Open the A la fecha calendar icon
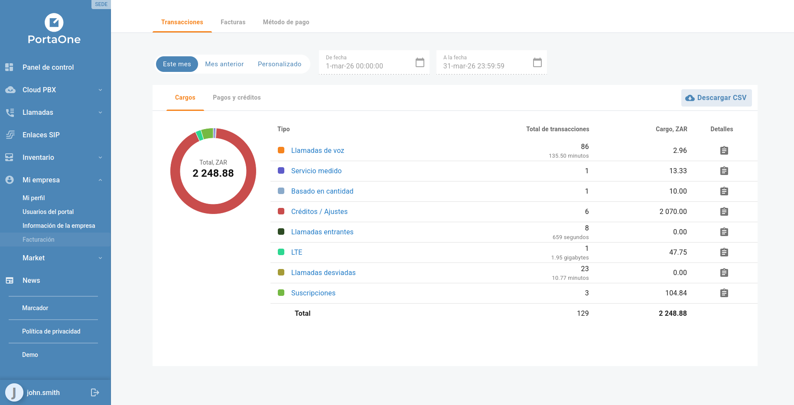 point(537,63)
